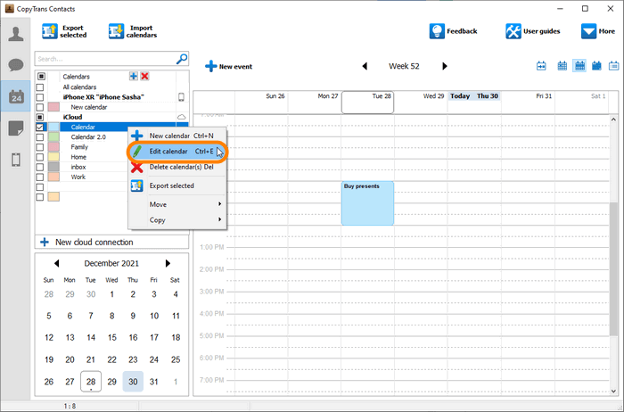Choose New calendar from context menu
The width and height of the screenshot is (624, 412).
tap(178, 136)
